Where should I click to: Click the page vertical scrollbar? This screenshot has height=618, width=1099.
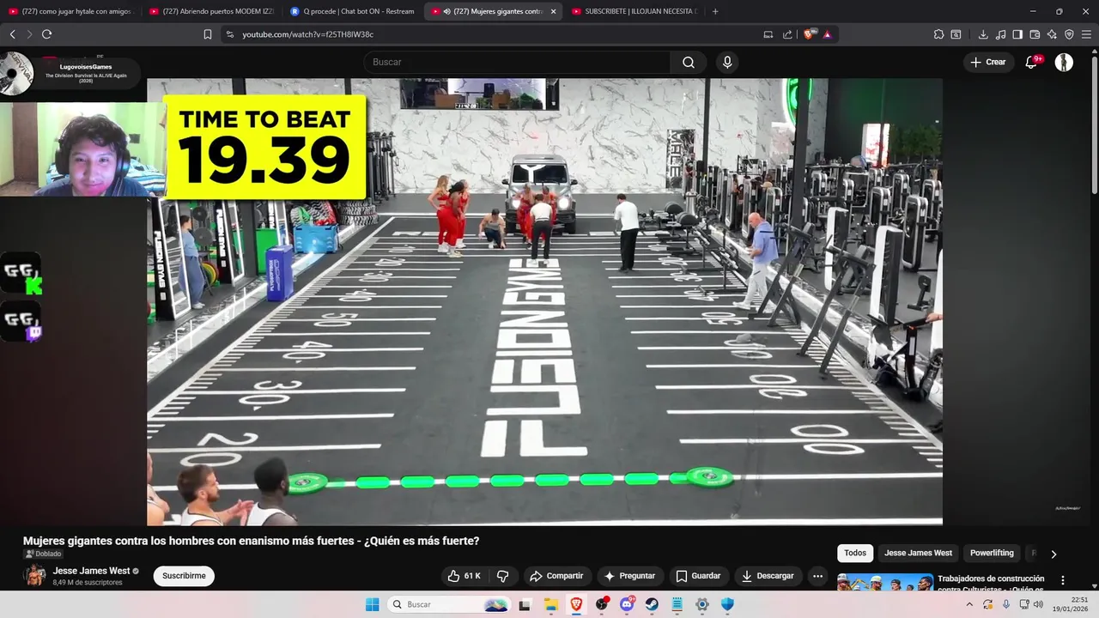pos(1094,120)
